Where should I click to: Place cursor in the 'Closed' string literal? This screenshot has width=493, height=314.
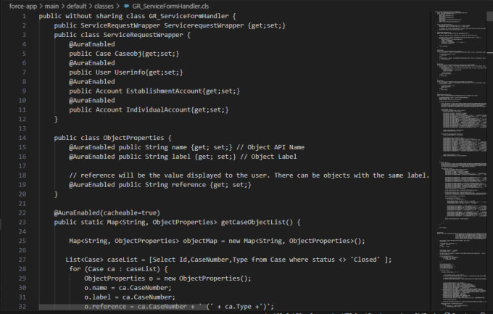365,260
